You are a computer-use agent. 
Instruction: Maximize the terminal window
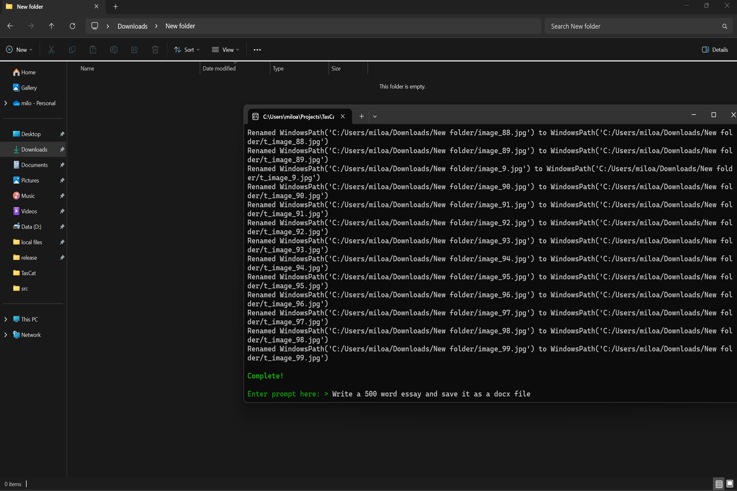click(x=713, y=115)
